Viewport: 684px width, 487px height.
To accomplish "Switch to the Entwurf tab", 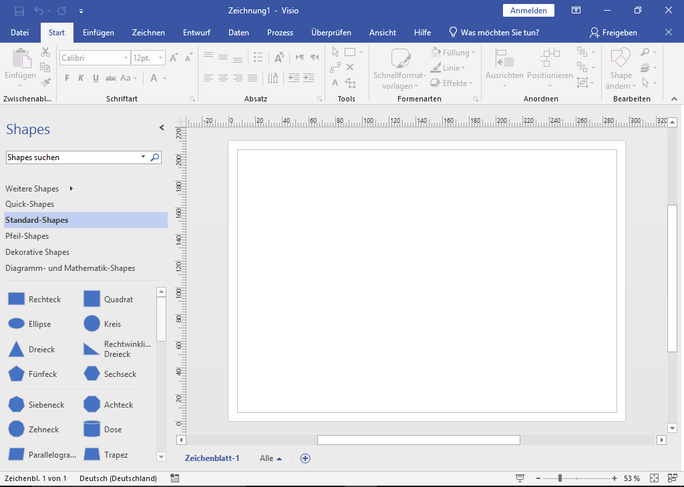I will [x=196, y=33].
